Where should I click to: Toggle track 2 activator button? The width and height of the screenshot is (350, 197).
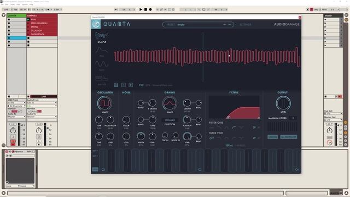click(39, 136)
